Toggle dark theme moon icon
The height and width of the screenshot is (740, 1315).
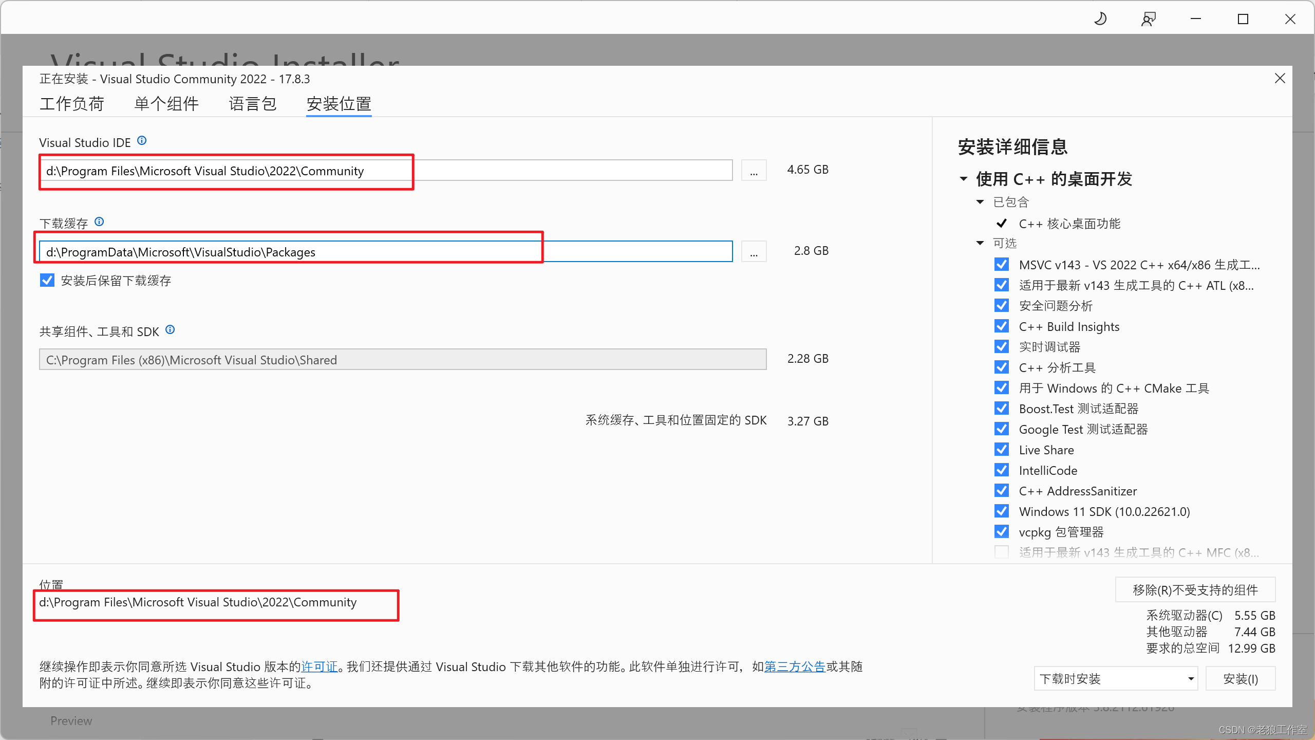1100,20
